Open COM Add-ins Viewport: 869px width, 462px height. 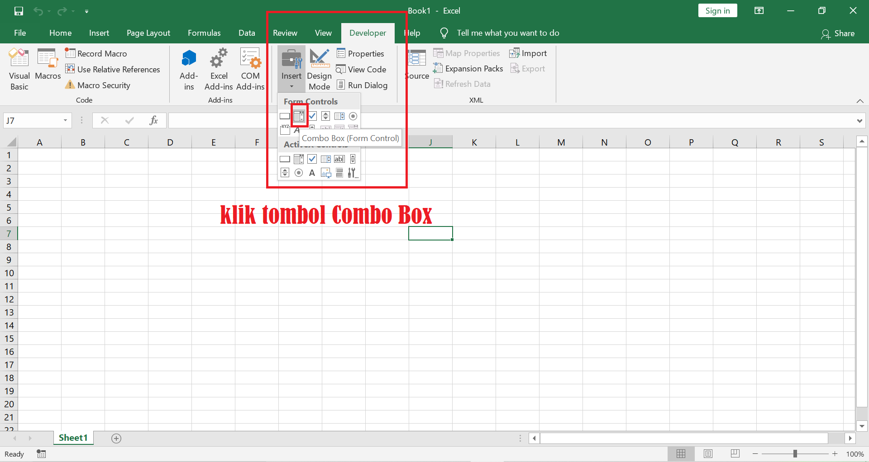(250, 69)
